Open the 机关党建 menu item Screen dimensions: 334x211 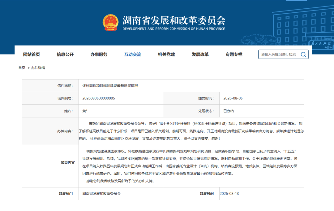pos(166,55)
